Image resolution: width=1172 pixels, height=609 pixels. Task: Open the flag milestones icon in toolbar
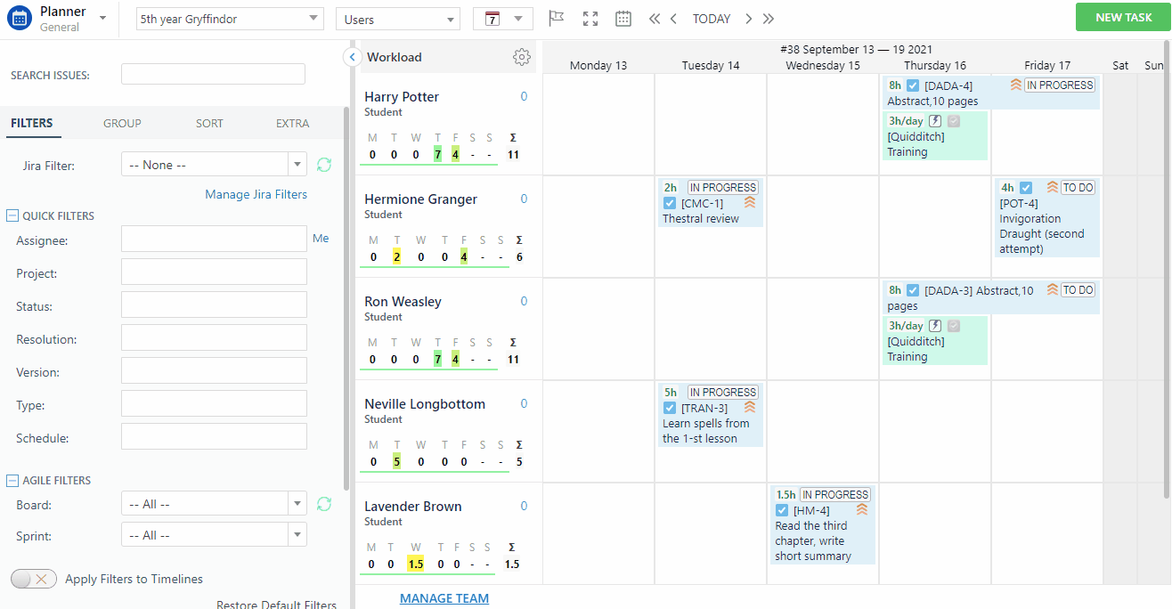(557, 19)
